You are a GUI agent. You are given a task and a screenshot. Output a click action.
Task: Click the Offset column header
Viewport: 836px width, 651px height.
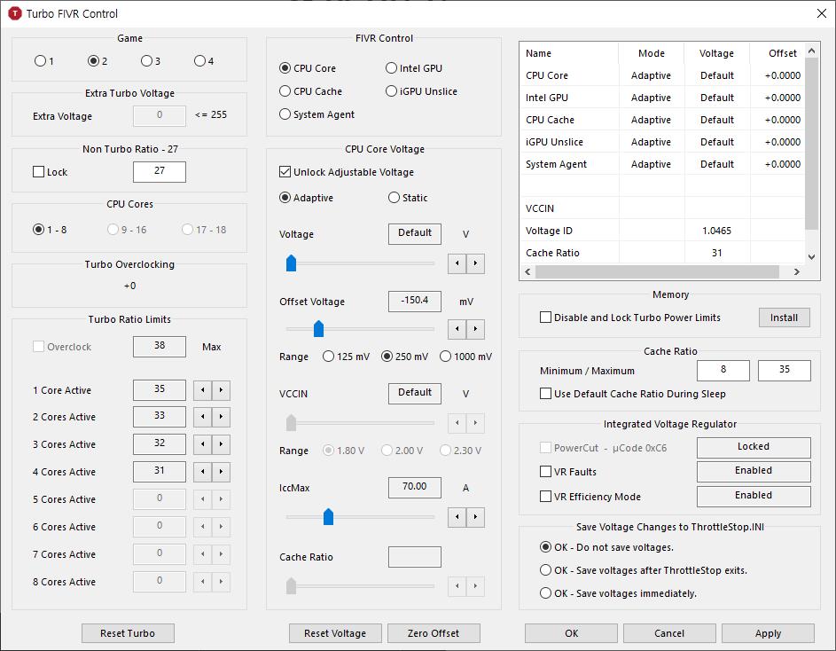(777, 53)
